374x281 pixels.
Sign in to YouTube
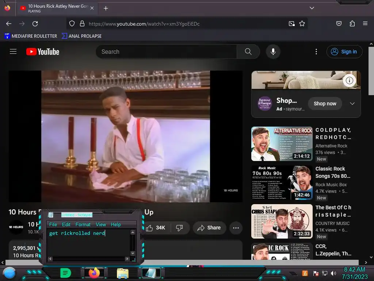[x=344, y=52]
